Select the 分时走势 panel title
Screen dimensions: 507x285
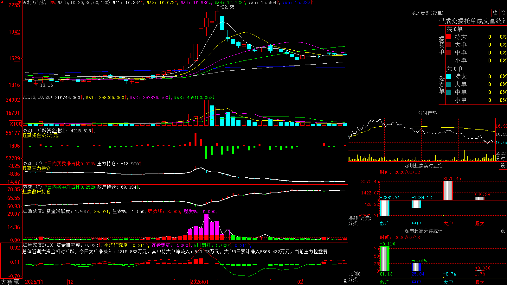[427, 113]
